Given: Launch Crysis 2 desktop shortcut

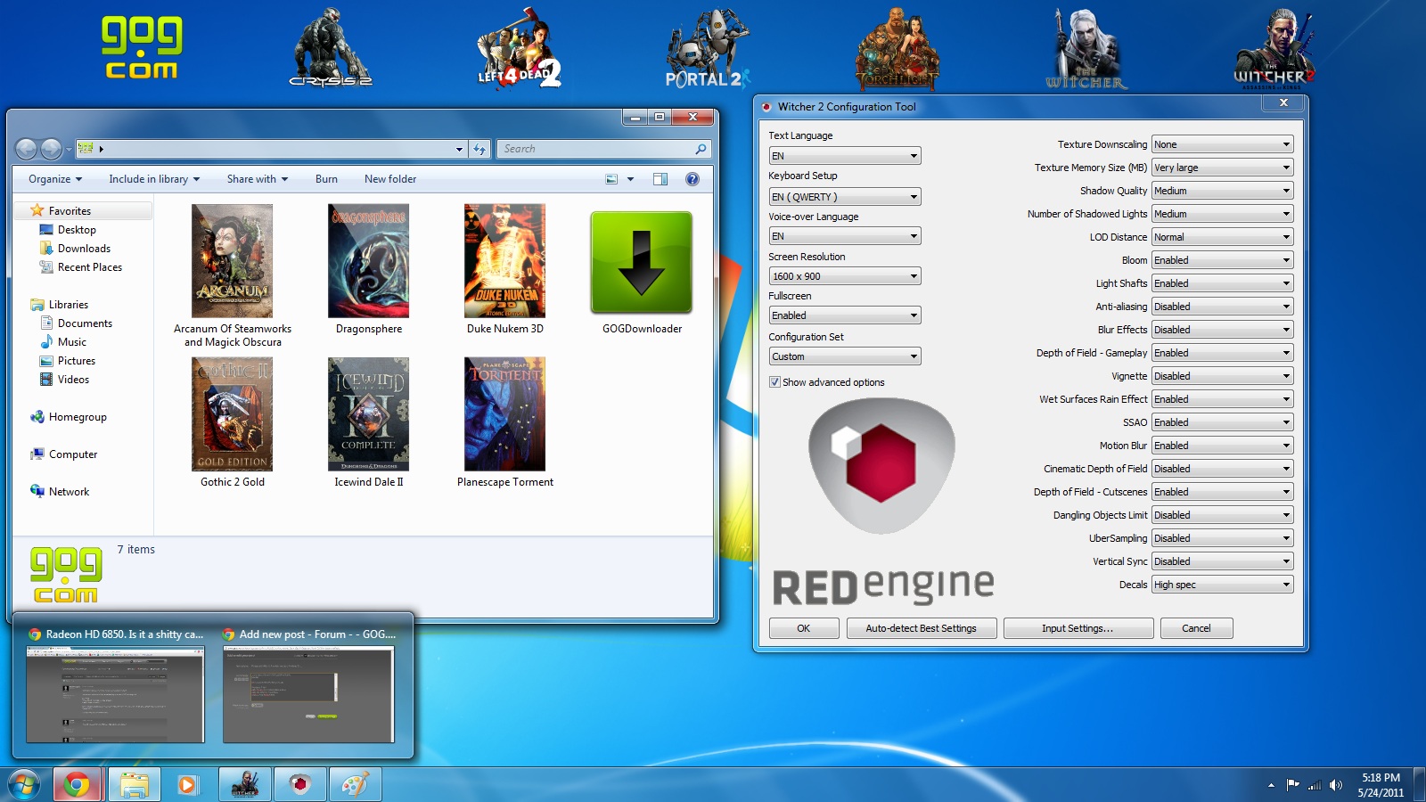Looking at the screenshot, I should click(x=331, y=48).
